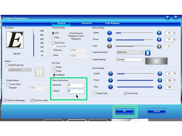Click the resolution DPI vertical slider

[34, 43]
